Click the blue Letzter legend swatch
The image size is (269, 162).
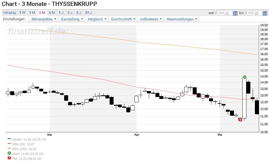click(9, 139)
